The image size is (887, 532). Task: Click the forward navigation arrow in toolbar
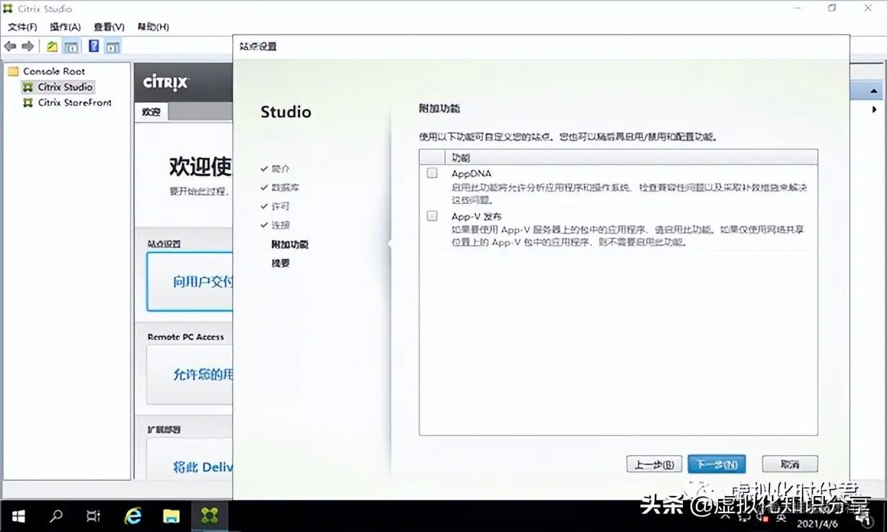point(27,45)
